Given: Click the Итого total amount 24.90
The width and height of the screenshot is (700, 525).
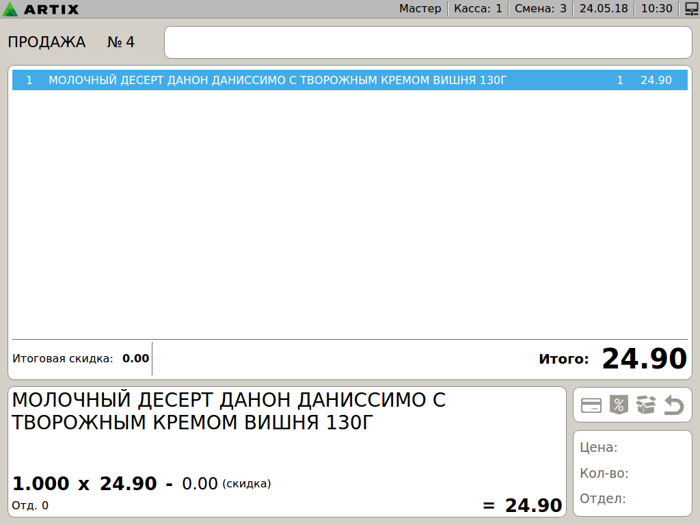Looking at the screenshot, I should click(x=643, y=359).
